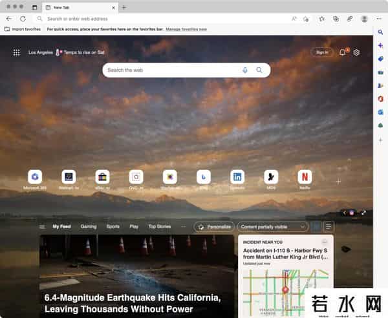Close the New Tab tab
This screenshot has height=318, width=388.
tap(113, 8)
